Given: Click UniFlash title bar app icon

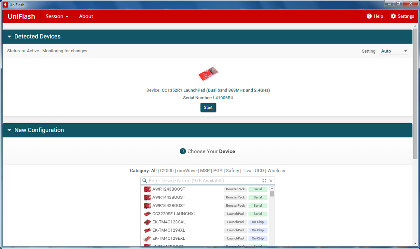Looking at the screenshot, I should pos(5,5).
